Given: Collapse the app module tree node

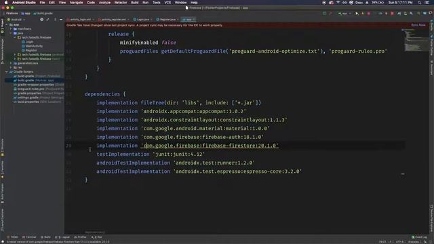Looking at the screenshot, I should (x=7, y=24).
